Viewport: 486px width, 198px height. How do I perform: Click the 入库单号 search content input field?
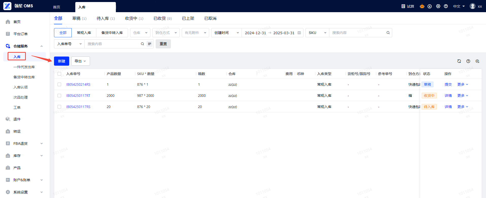[x=113, y=44]
